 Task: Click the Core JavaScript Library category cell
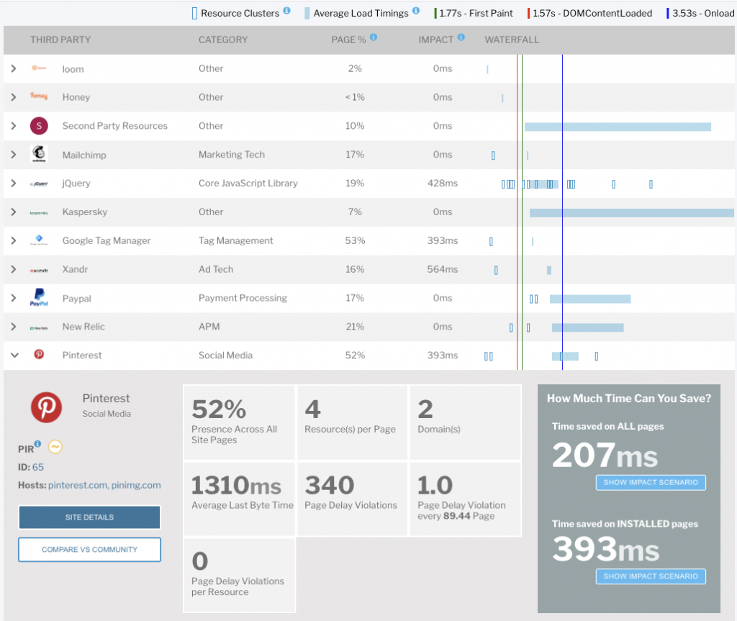[248, 183]
